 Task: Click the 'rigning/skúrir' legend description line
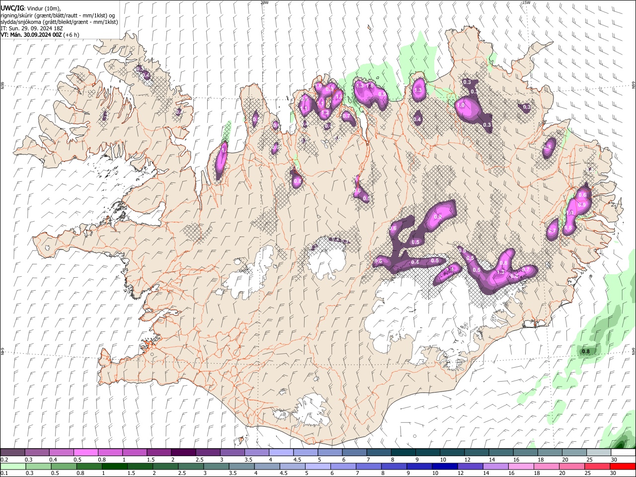(58, 15)
